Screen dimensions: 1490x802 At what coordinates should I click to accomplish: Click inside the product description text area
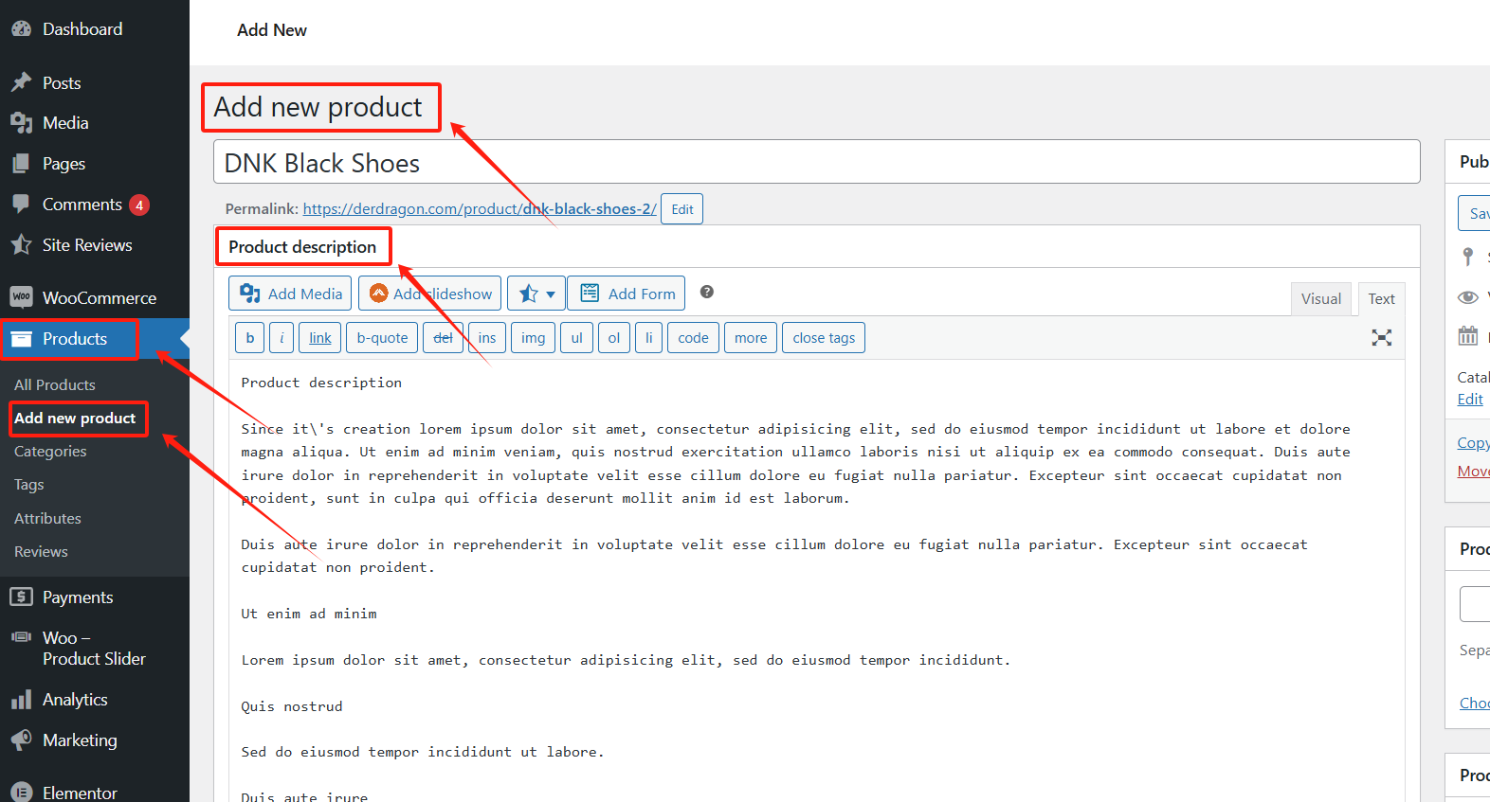click(x=817, y=580)
